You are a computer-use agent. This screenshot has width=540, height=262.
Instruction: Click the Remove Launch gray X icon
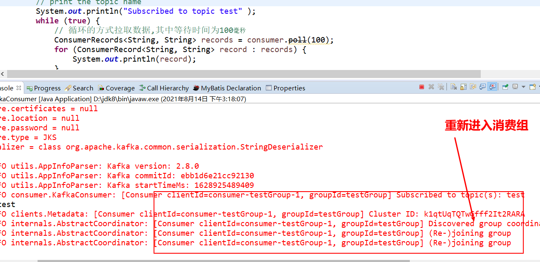click(431, 87)
